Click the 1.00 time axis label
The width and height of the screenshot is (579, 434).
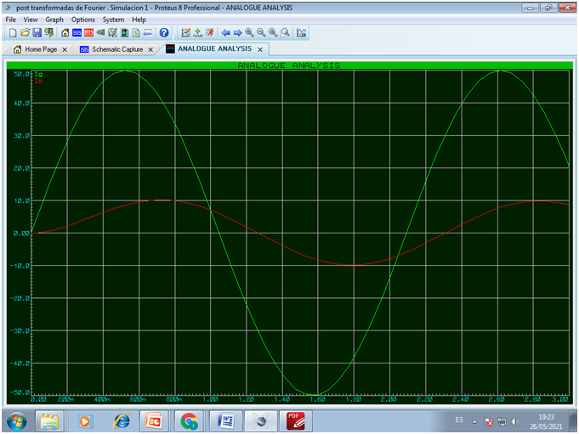click(210, 399)
